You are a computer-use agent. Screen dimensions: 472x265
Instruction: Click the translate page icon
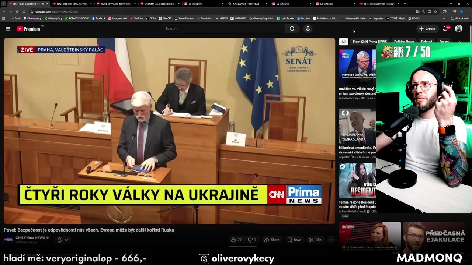click(x=417, y=11)
